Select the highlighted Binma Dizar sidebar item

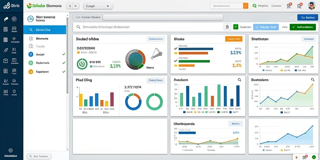pos(45,30)
